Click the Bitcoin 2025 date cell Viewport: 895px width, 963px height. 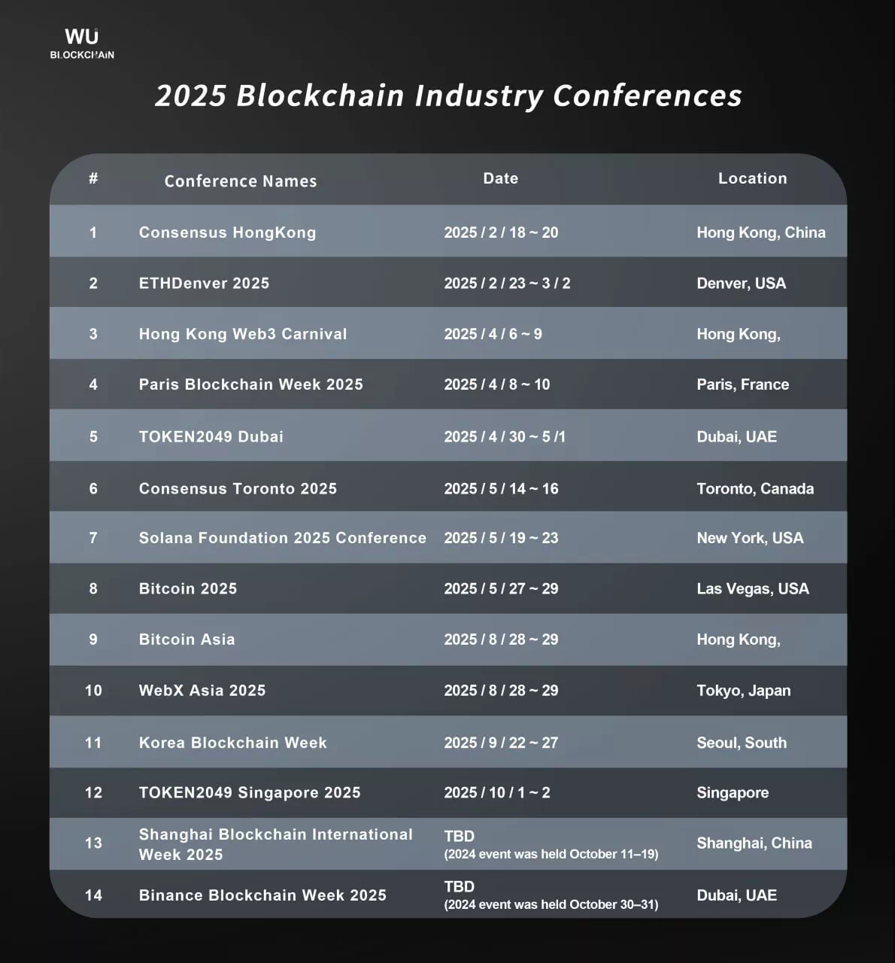coord(501,588)
